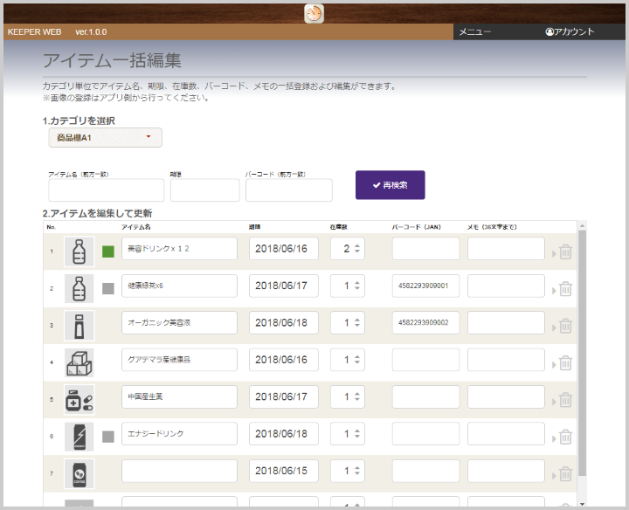Open the 商品棚A1 category dropdown

coord(105,137)
